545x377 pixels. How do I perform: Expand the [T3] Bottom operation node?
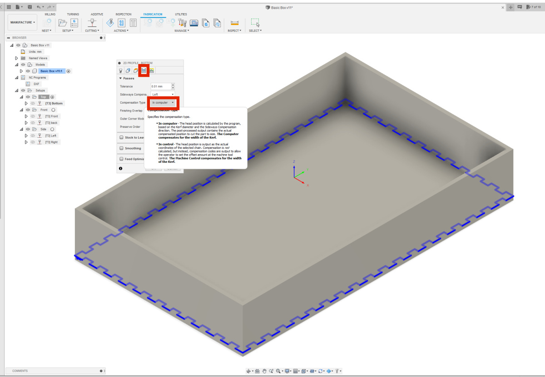click(26, 103)
